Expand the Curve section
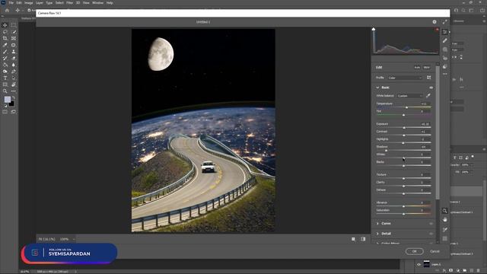This screenshot has width=487, height=274. (377, 223)
